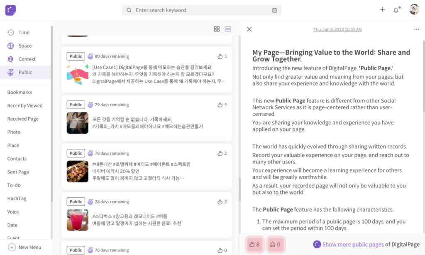The image size is (425, 255).
Task: Click the globe icon beside 80 days remaining
Action: [90, 56]
